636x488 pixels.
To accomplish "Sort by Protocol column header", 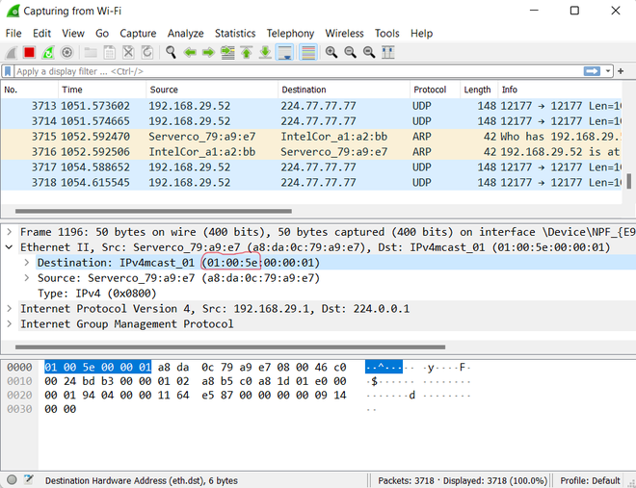I will click(x=435, y=90).
